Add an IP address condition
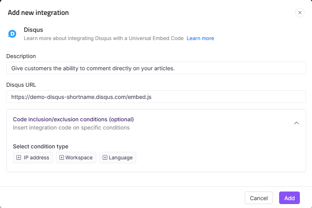312x208 pixels. click(x=33, y=157)
